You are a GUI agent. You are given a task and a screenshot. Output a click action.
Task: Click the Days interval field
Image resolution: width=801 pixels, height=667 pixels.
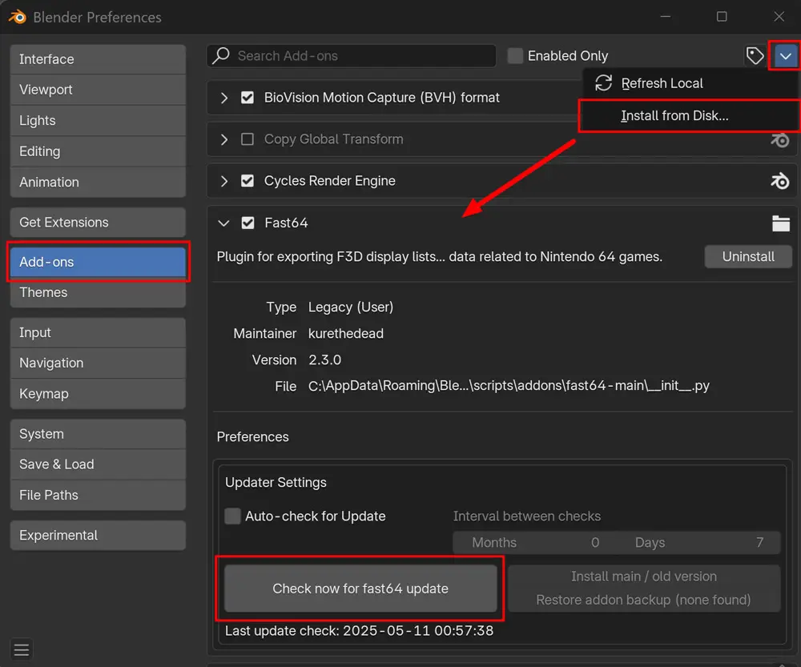[698, 542]
